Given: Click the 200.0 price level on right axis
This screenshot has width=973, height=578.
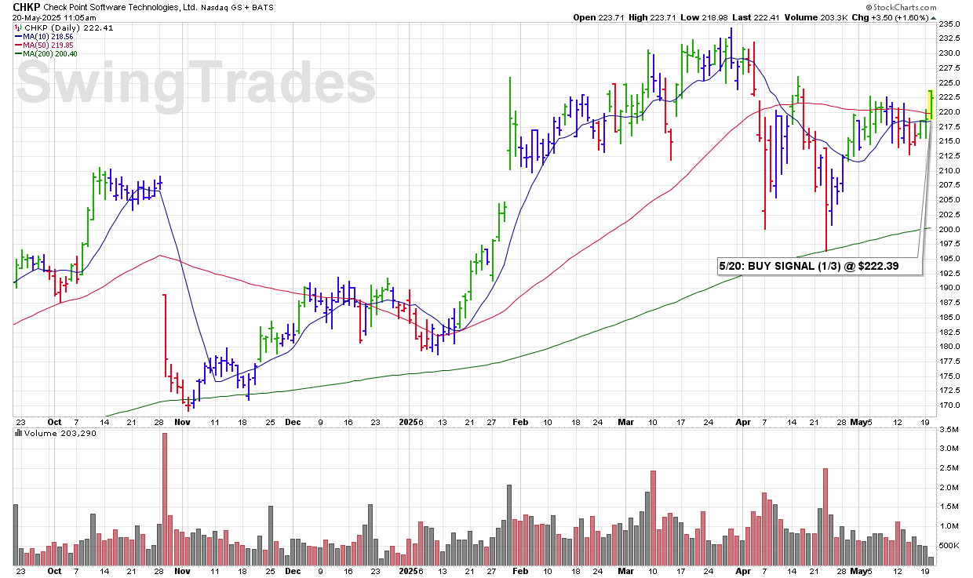Looking at the screenshot, I should (951, 229).
